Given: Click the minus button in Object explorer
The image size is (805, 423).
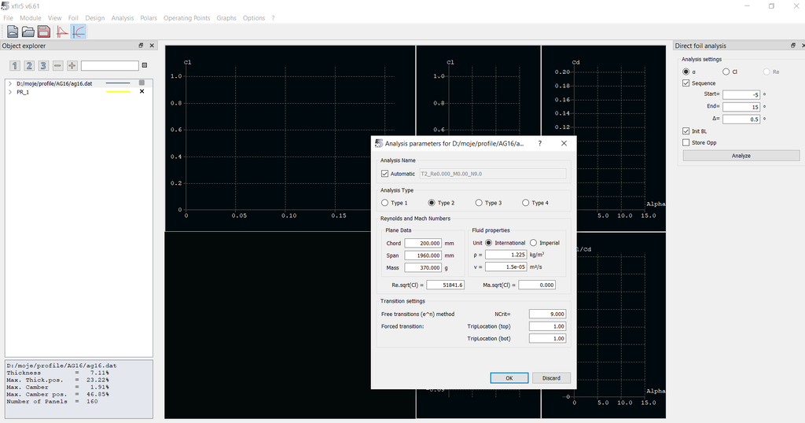Looking at the screenshot, I should point(57,66).
